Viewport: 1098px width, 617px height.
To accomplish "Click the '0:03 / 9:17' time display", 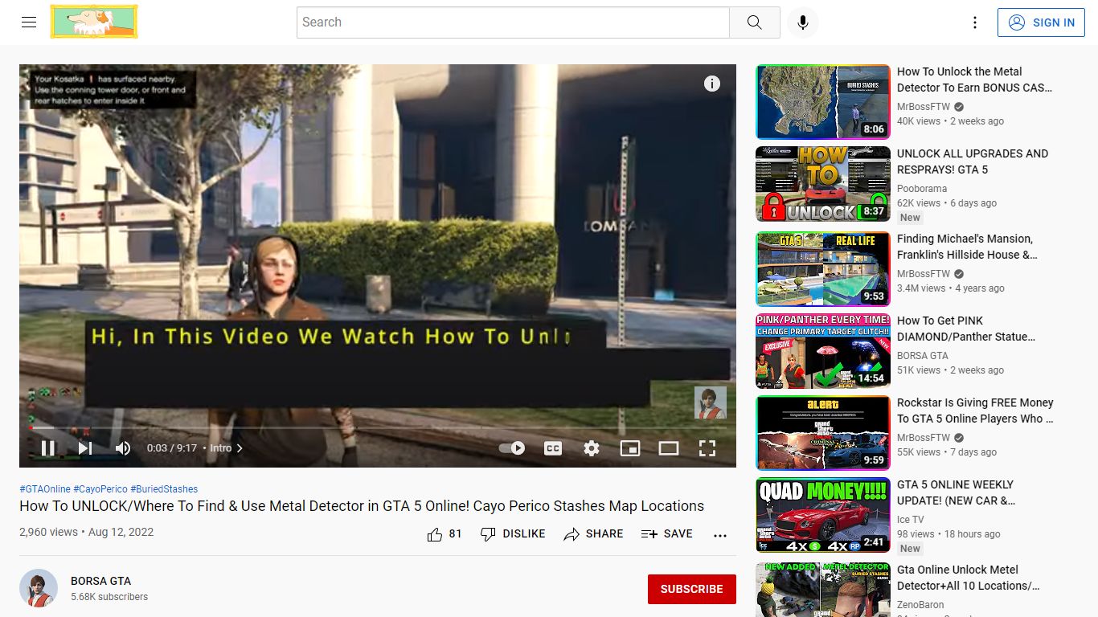I will (172, 448).
